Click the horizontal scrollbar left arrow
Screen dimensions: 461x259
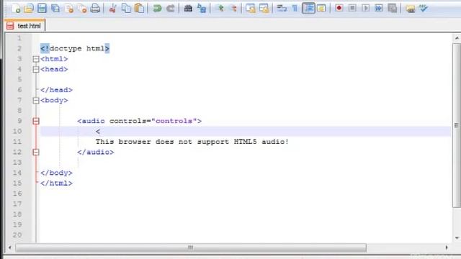(9, 247)
